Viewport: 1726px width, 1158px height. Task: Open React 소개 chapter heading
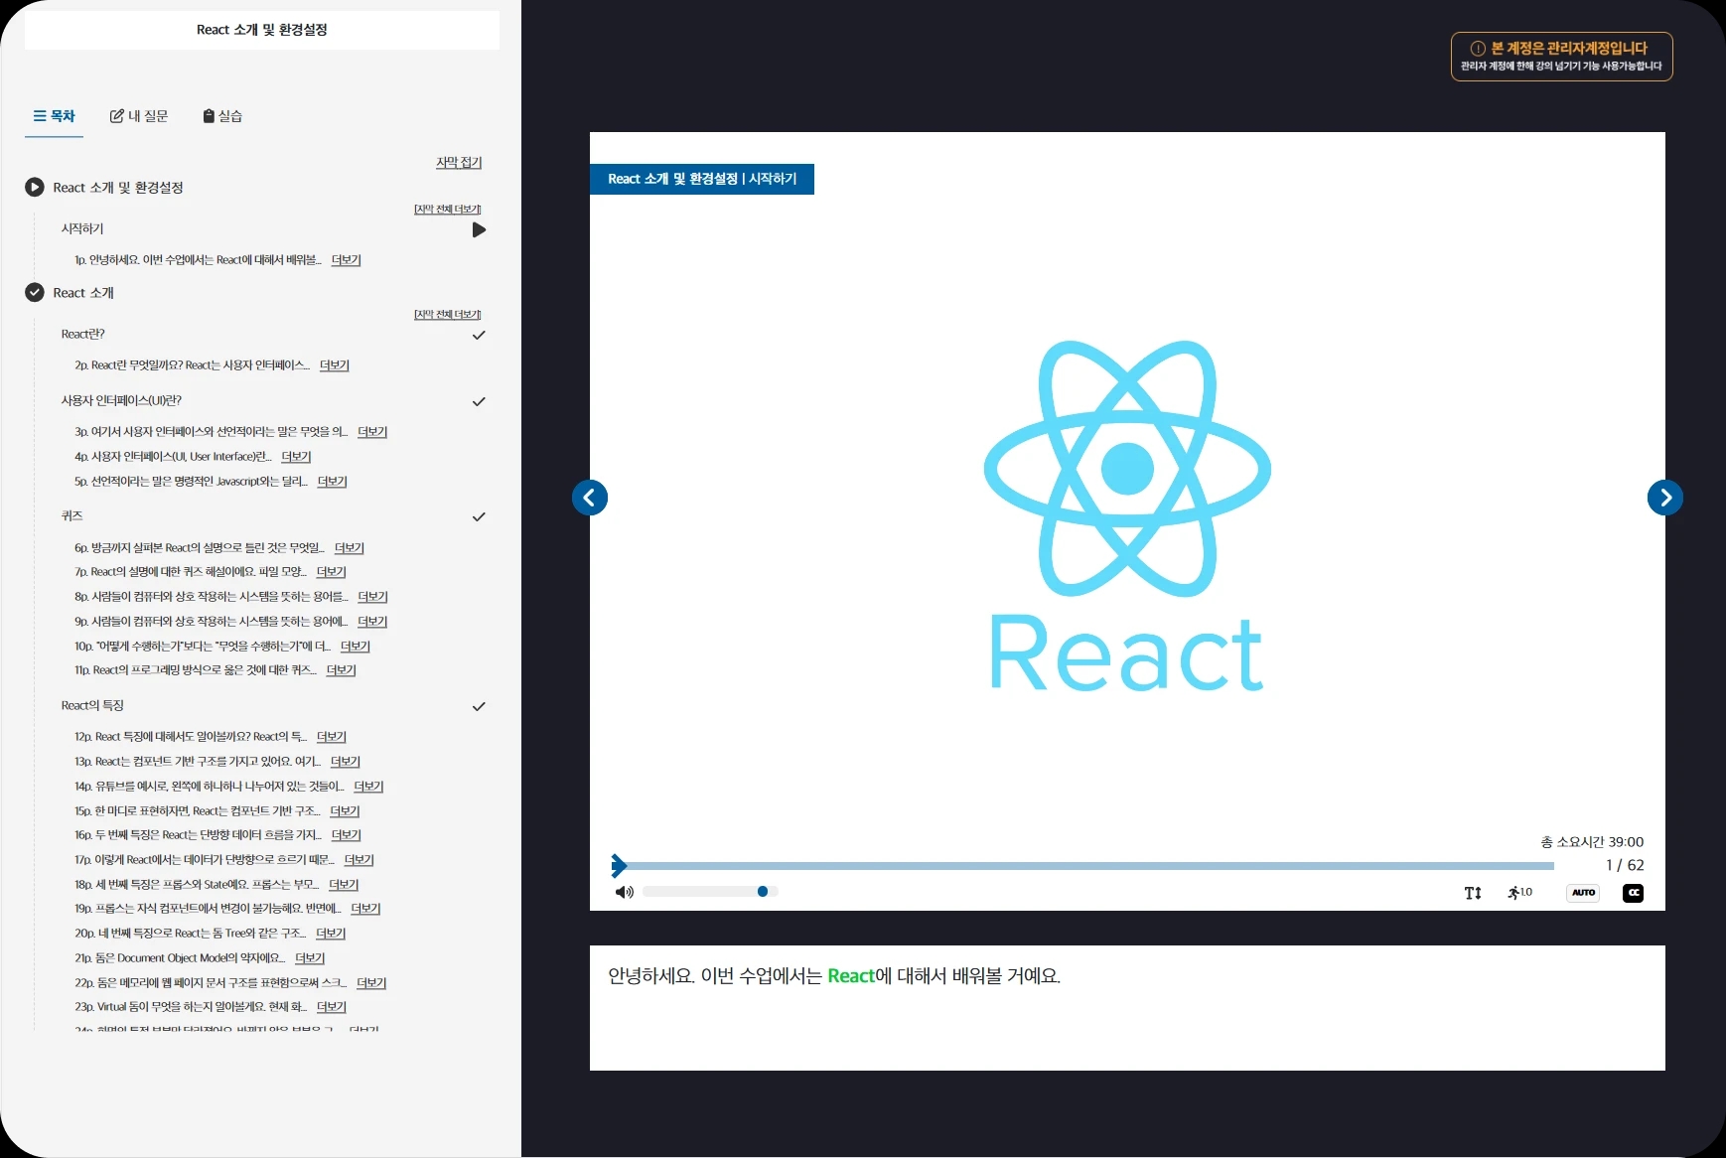click(83, 292)
